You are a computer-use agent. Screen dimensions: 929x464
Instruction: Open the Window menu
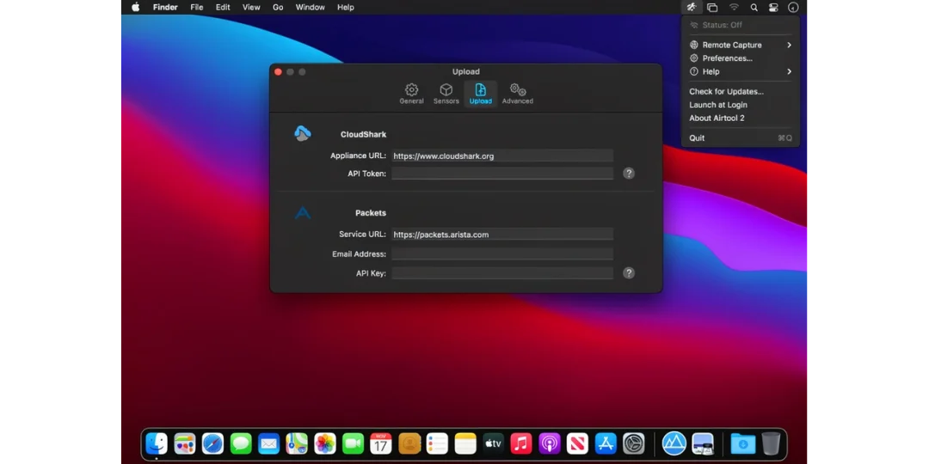pos(310,7)
